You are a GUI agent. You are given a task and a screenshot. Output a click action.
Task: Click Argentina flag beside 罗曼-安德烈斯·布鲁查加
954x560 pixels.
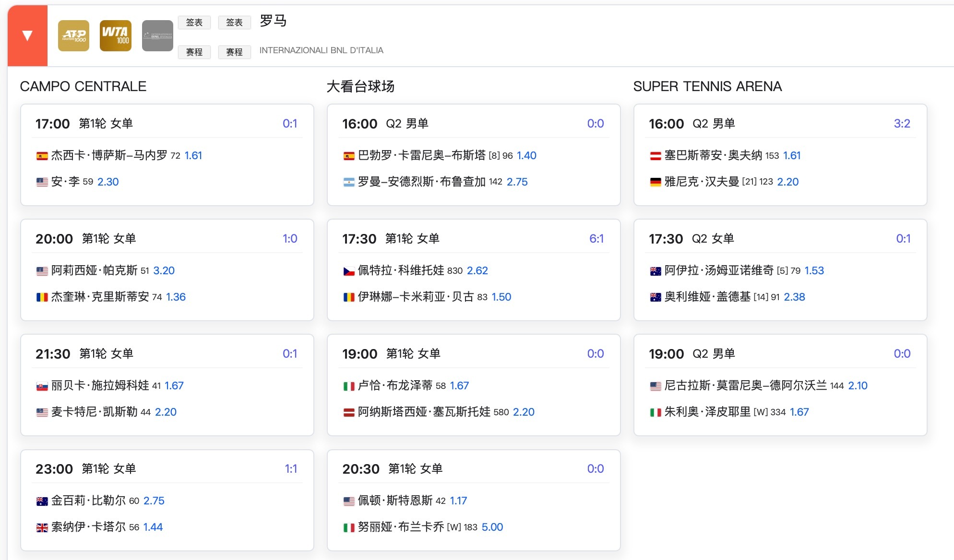tap(349, 182)
